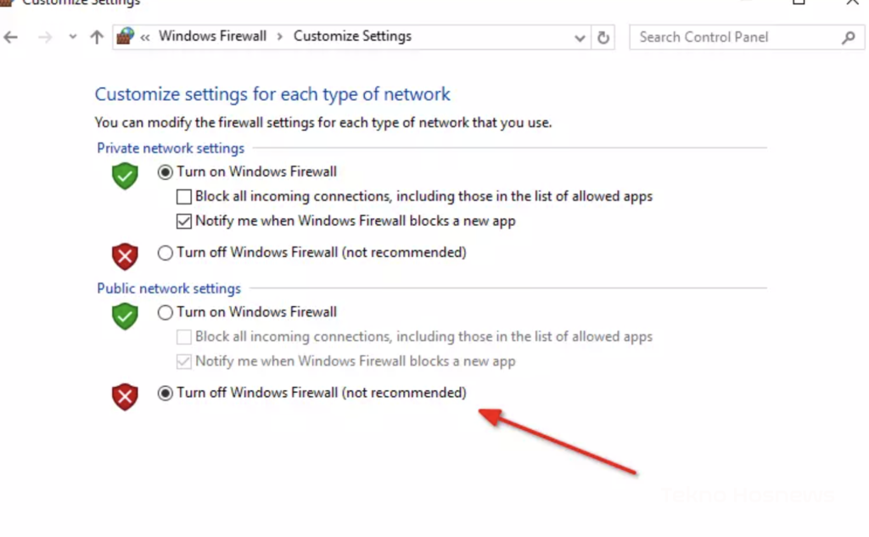Click the green shield under Private network

tap(125, 176)
